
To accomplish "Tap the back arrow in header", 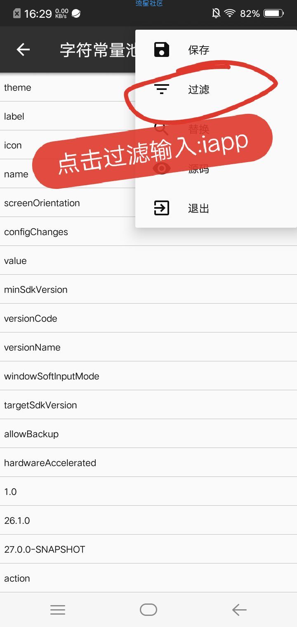I will pos(23,50).
